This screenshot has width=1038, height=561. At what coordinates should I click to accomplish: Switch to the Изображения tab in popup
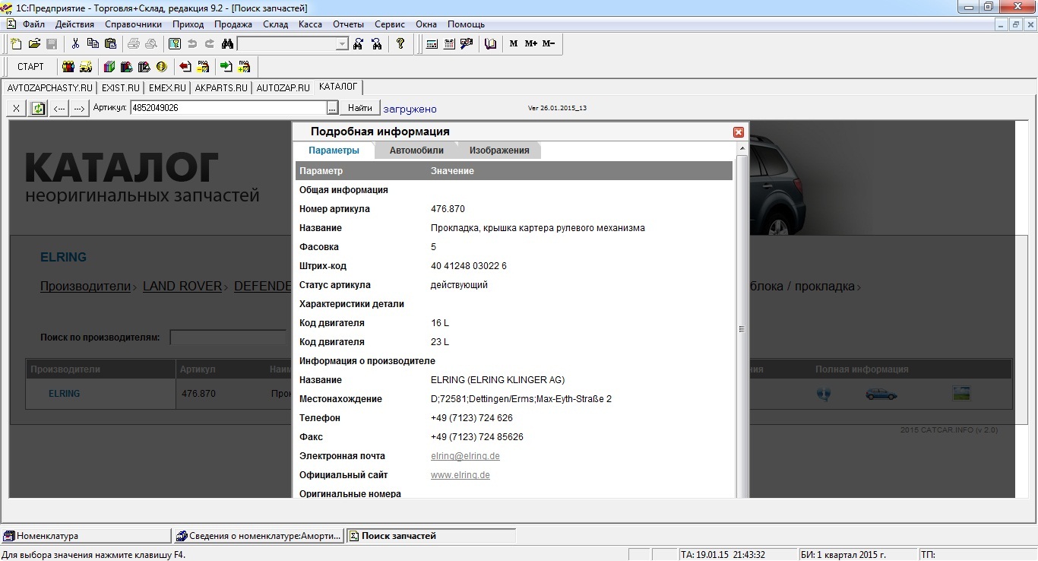pos(499,151)
